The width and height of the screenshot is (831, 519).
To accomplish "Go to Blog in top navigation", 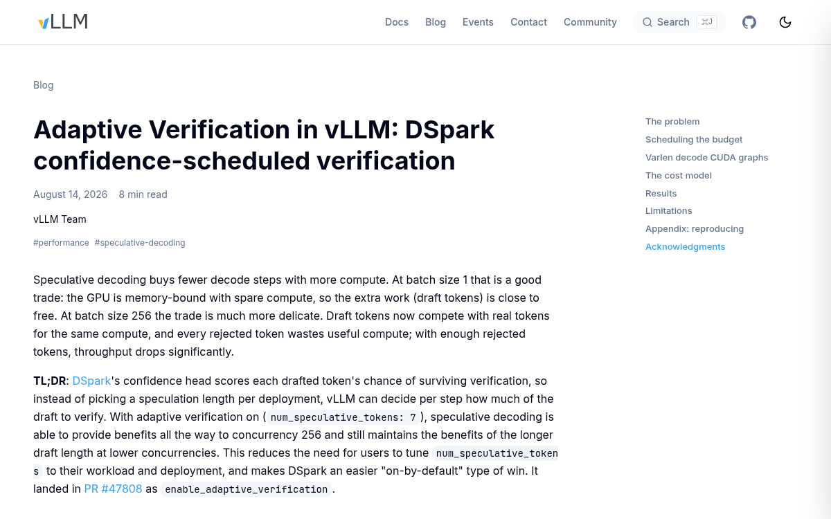I will pyautogui.click(x=436, y=22).
